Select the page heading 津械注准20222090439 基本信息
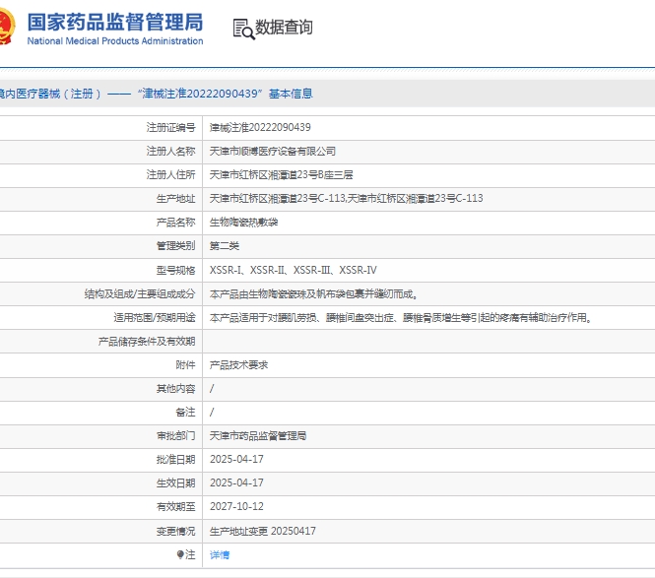The height and width of the screenshot is (578, 655). 227,94
